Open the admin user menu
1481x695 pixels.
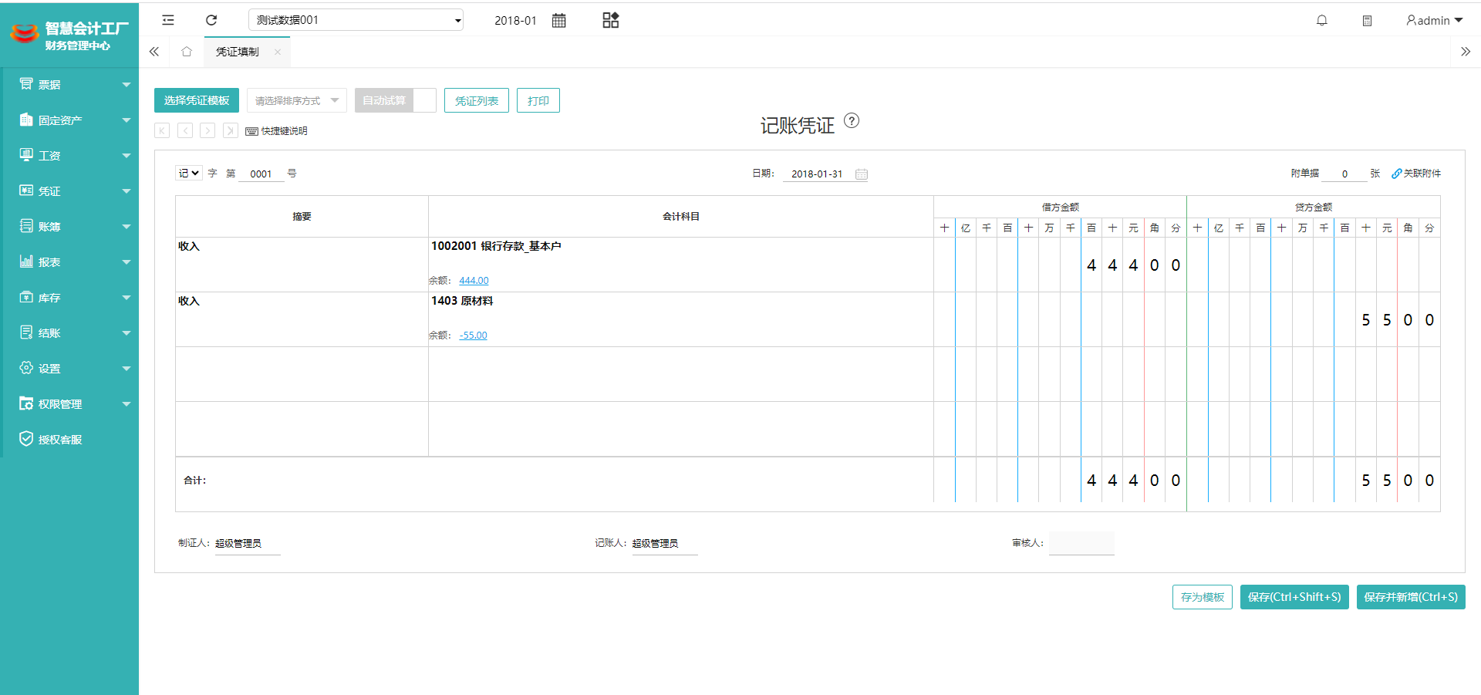[x=1434, y=21]
